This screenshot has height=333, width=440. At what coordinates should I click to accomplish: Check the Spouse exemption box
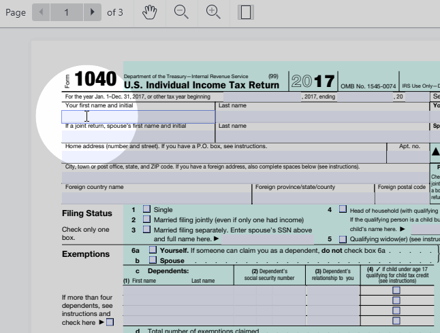pyautogui.click(x=153, y=260)
